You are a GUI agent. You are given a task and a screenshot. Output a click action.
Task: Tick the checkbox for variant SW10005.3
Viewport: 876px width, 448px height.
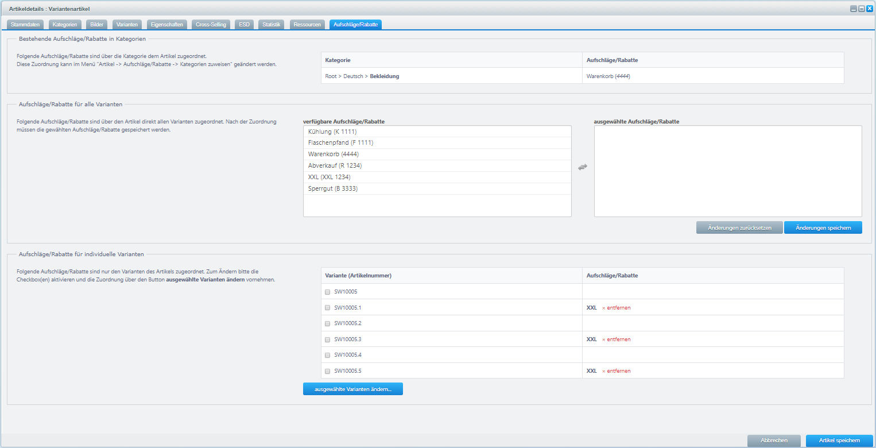pyautogui.click(x=328, y=339)
